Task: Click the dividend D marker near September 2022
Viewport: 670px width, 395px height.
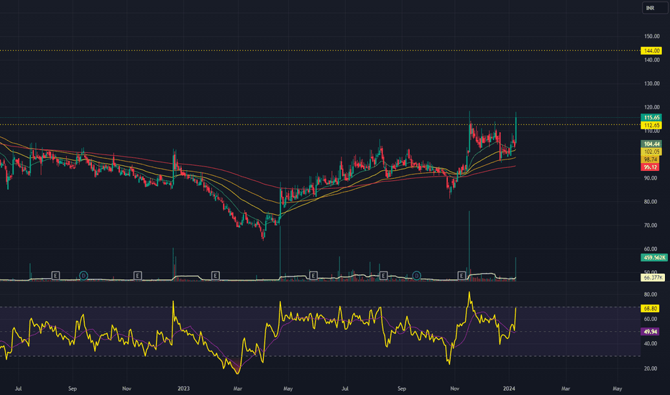Action: (x=83, y=276)
